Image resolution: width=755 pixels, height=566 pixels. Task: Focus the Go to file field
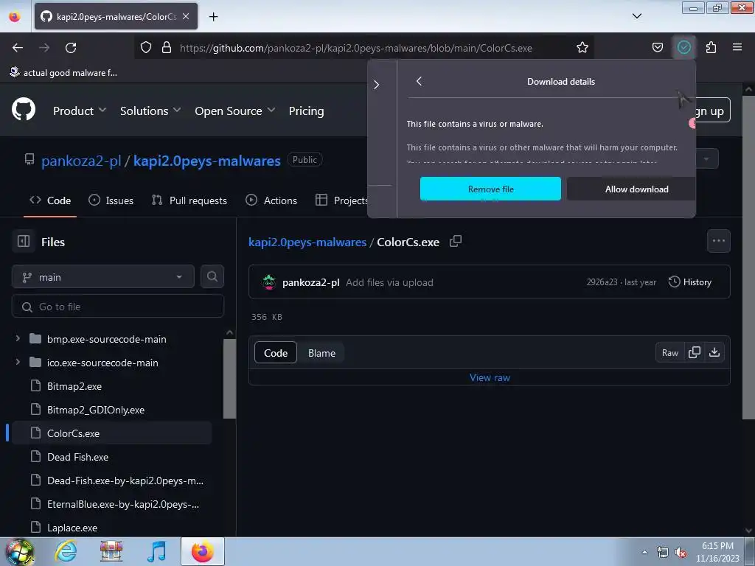(x=118, y=307)
